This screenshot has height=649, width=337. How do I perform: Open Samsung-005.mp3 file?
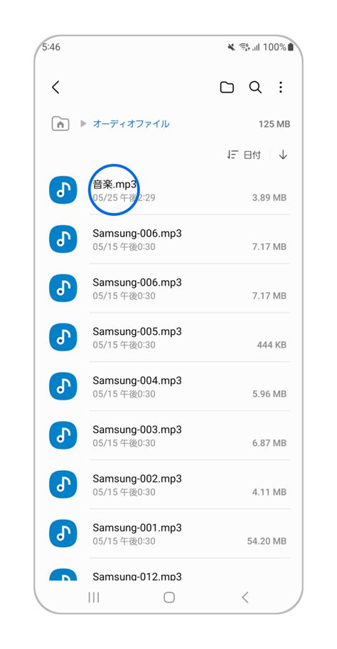[x=168, y=338]
